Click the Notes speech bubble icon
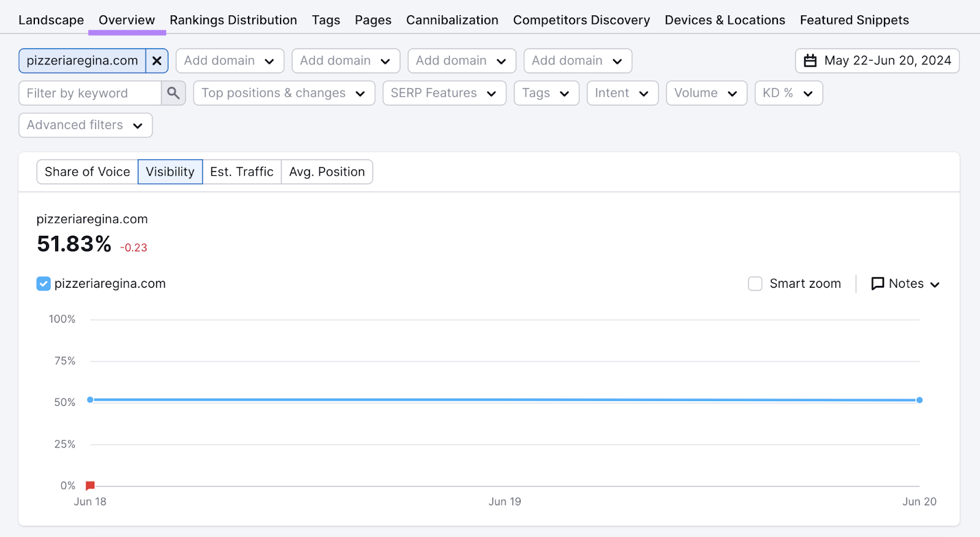The height and width of the screenshot is (537, 980). pyautogui.click(x=877, y=284)
